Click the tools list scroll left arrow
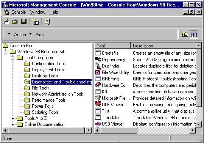 click(x=97, y=130)
